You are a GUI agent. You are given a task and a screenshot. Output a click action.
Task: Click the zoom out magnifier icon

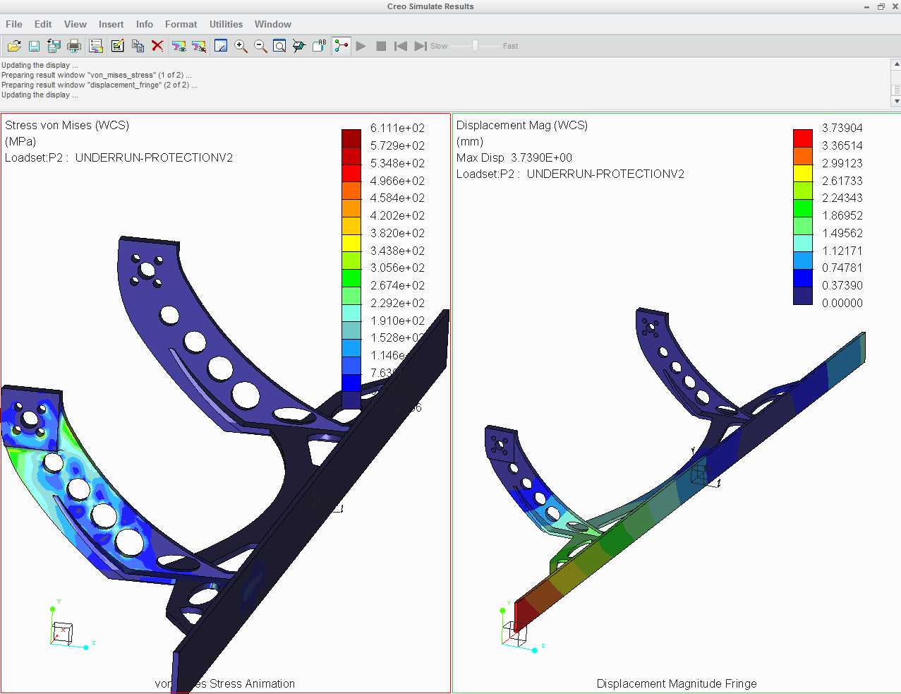point(260,46)
